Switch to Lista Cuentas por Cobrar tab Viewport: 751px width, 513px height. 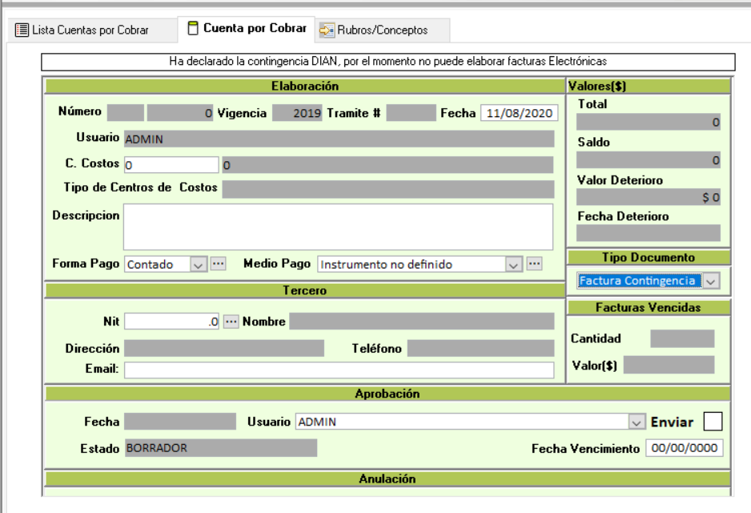[x=90, y=30]
